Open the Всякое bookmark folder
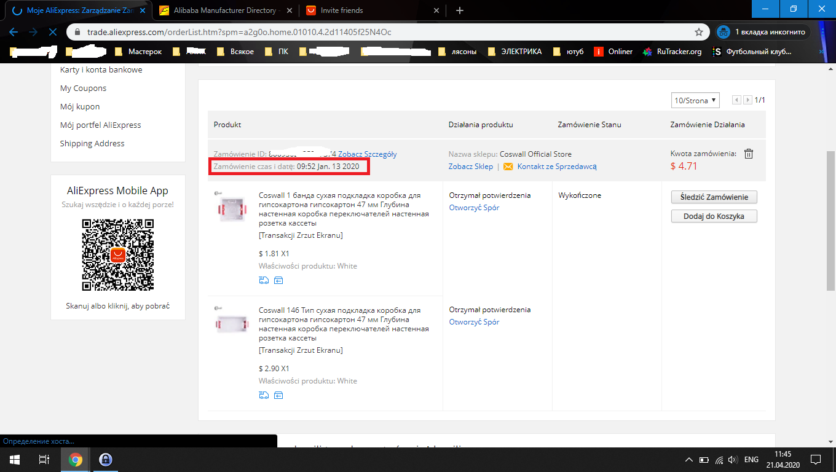This screenshot has height=472, width=836. point(234,52)
